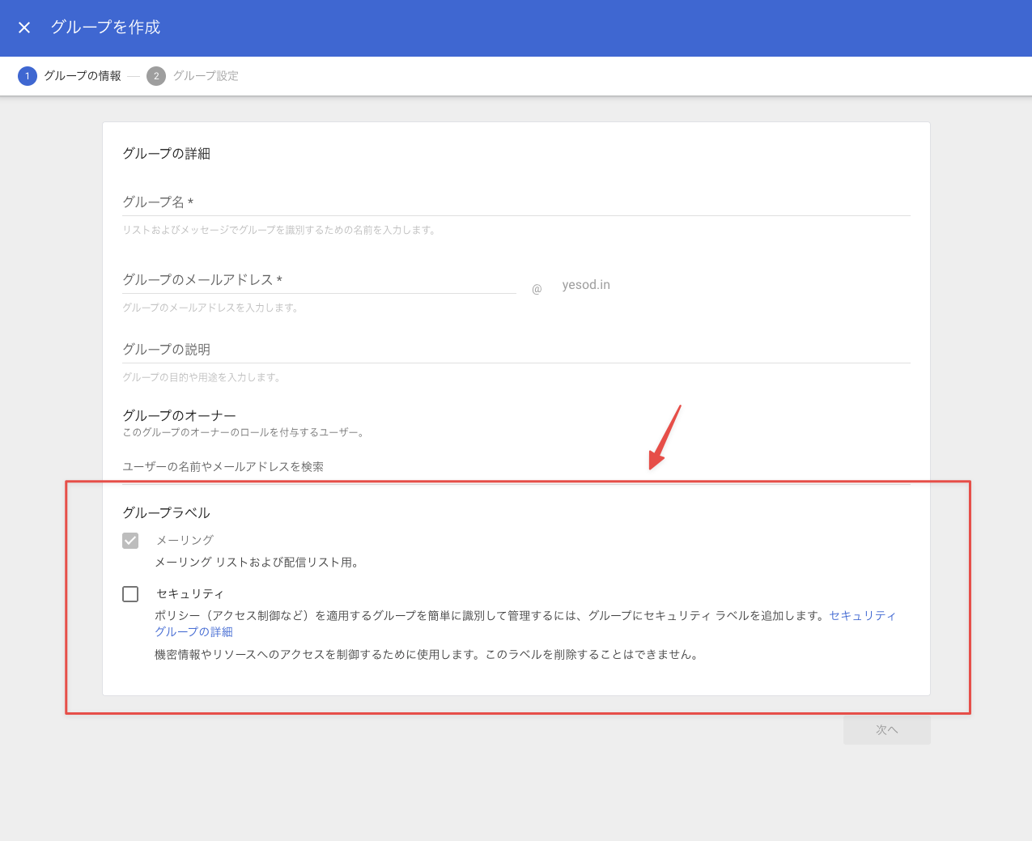Click the グループの詳細 heading
The width and height of the screenshot is (1032, 841).
167,154
